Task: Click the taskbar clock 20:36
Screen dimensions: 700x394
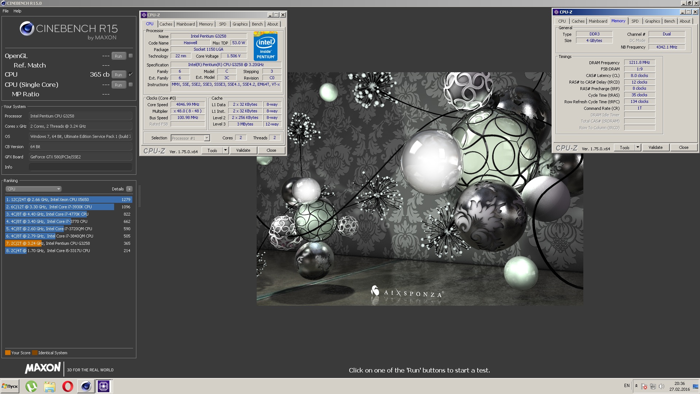Action: [680, 383]
